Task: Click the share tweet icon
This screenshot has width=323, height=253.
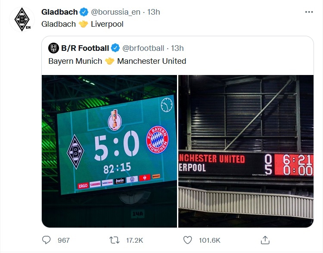Action: point(265,240)
